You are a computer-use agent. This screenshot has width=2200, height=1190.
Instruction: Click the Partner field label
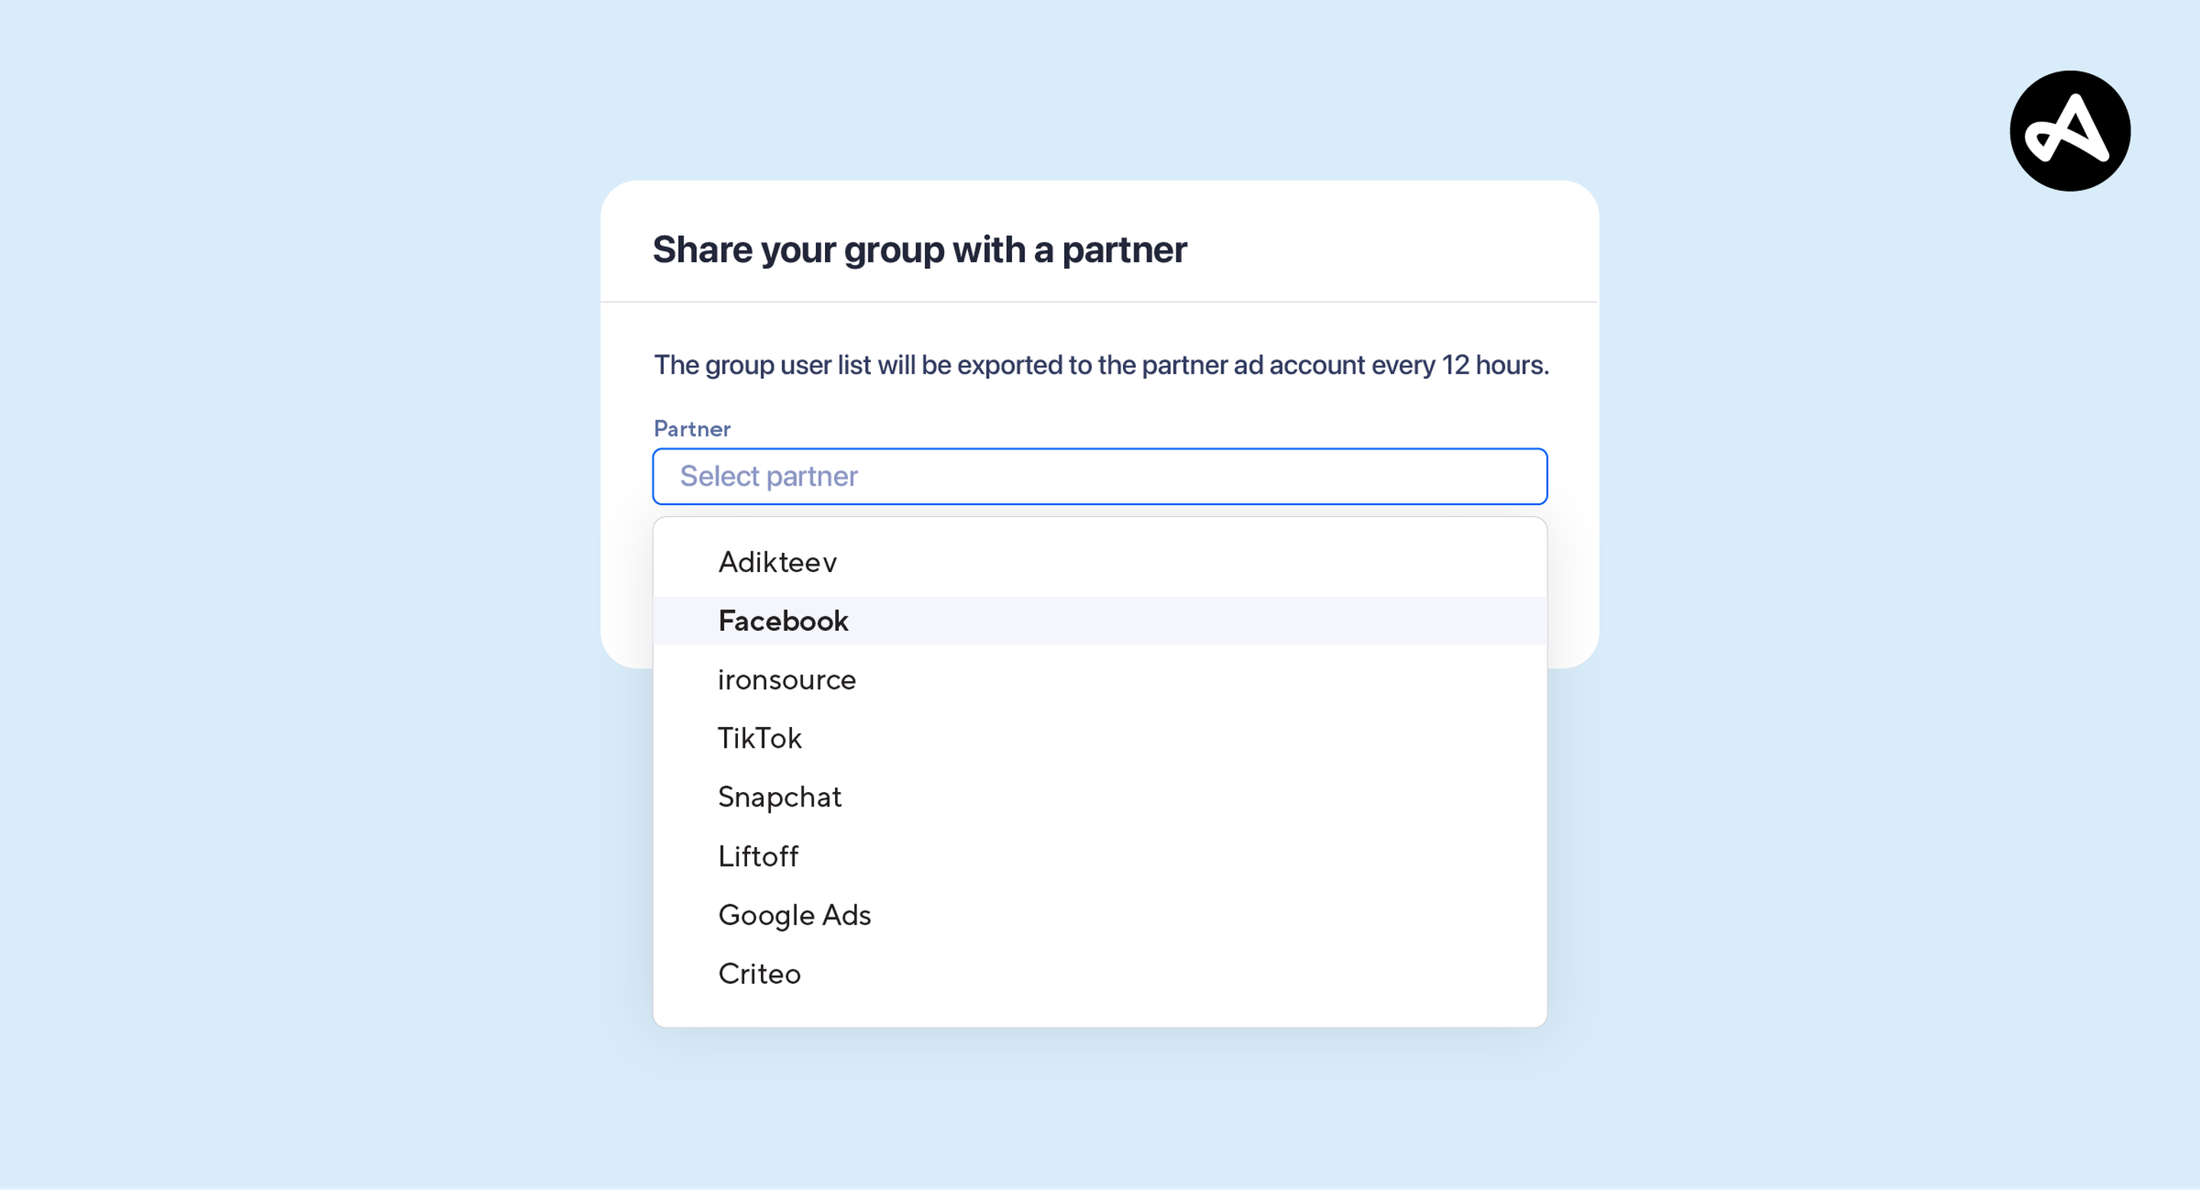pos(692,428)
